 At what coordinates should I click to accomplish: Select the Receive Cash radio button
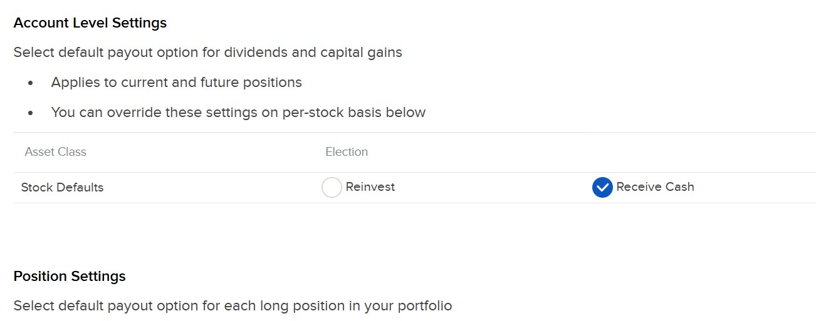tap(602, 187)
